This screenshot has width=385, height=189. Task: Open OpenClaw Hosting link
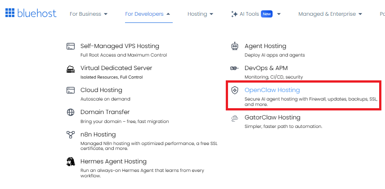coord(272,90)
